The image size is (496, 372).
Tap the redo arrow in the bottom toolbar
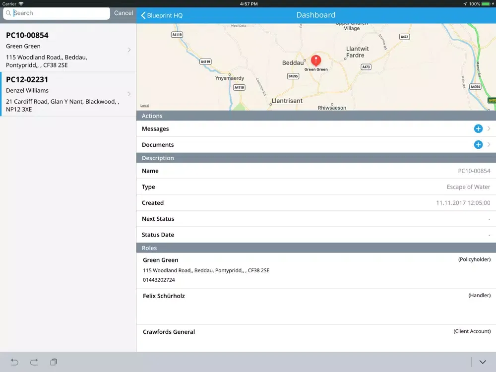tap(34, 362)
